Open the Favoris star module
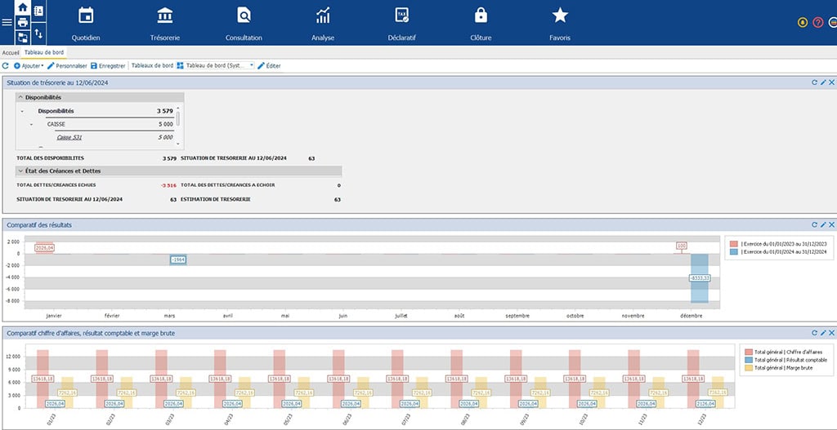837x430 pixels. (559, 24)
